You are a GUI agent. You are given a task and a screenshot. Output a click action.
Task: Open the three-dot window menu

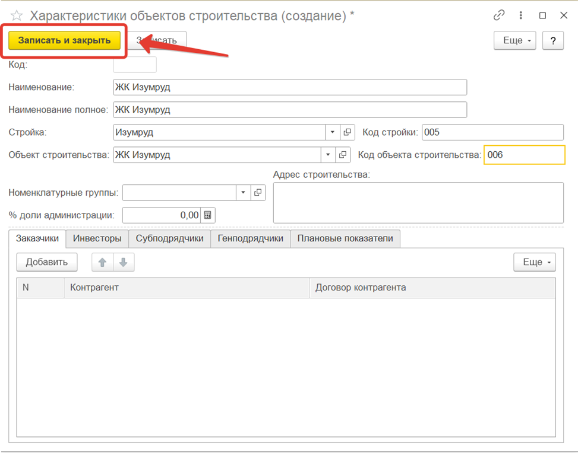pyautogui.click(x=521, y=16)
